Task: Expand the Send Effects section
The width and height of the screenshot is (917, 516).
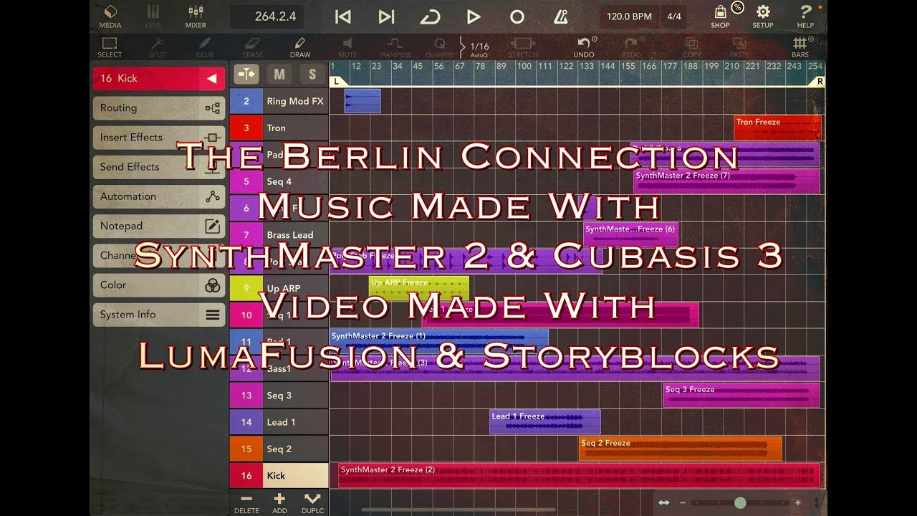Action: coord(158,167)
